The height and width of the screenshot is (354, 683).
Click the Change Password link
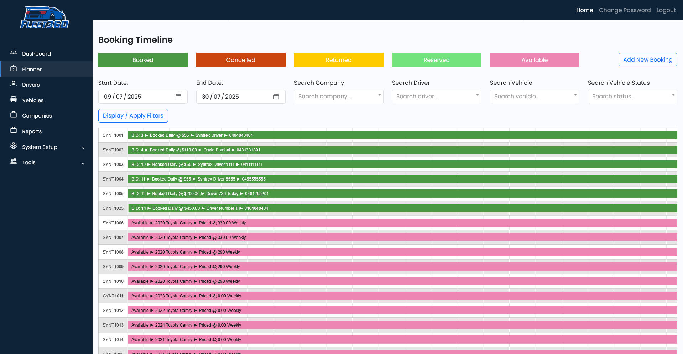pos(625,10)
